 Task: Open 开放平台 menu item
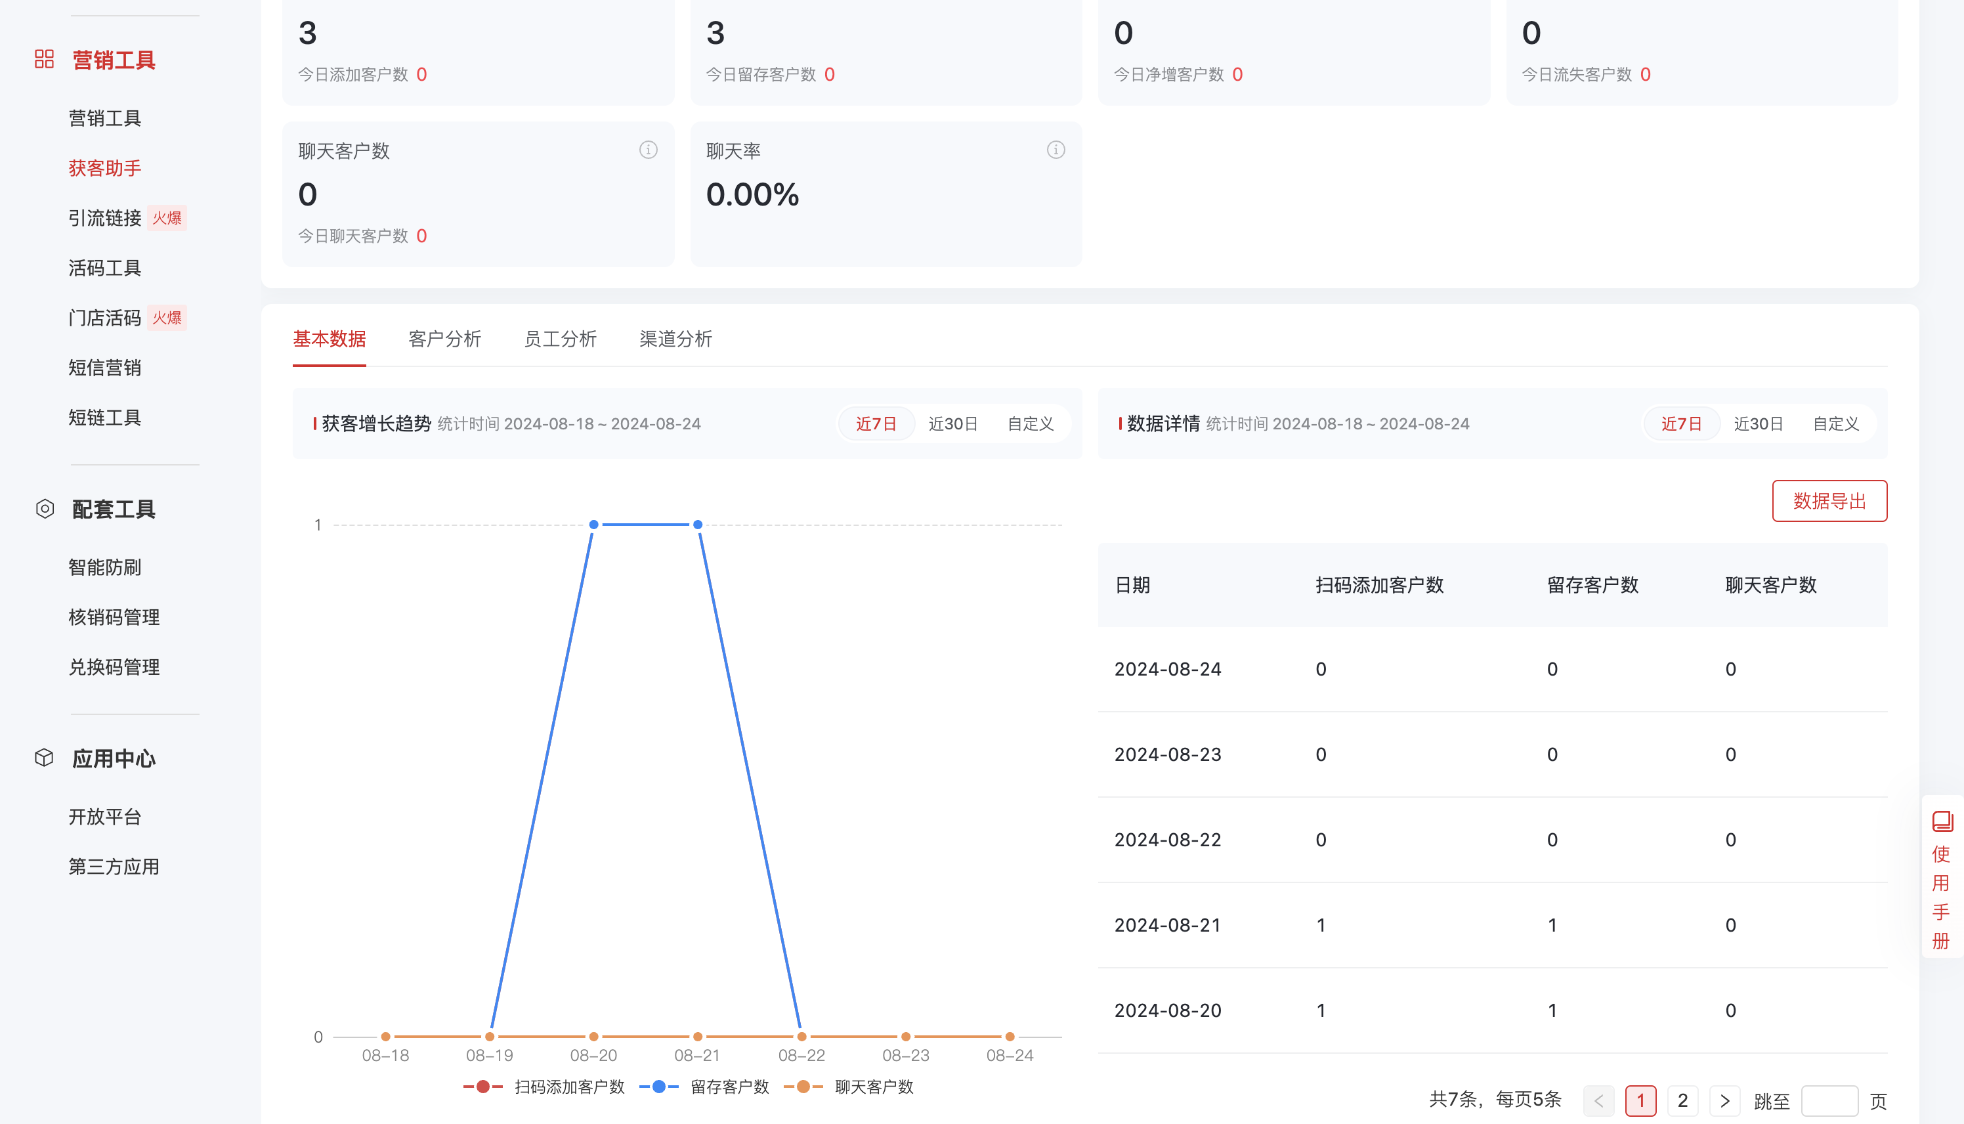tap(105, 817)
